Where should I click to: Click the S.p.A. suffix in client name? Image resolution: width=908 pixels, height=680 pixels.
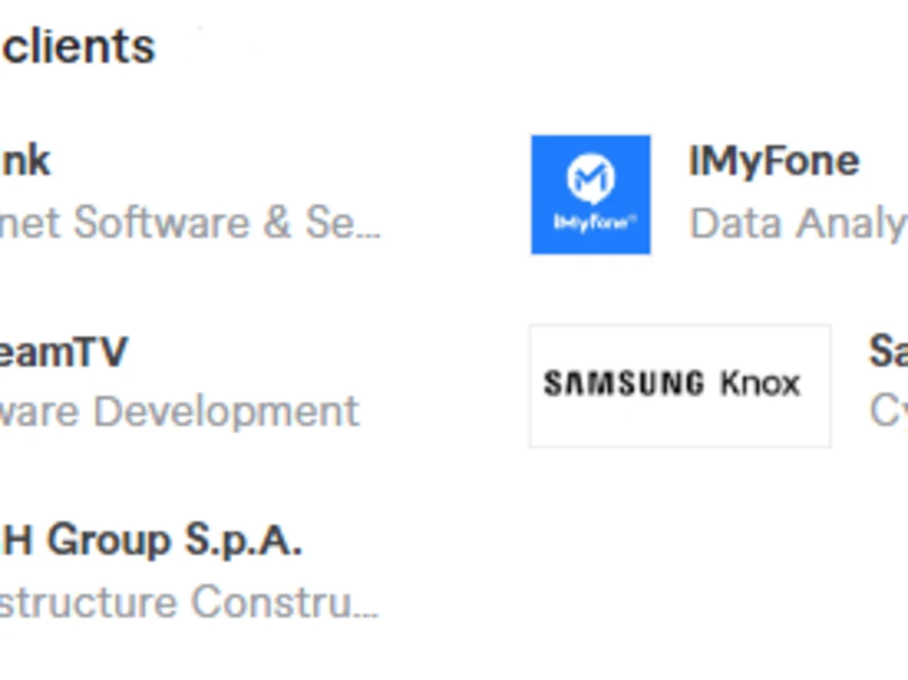tap(243, 541)
